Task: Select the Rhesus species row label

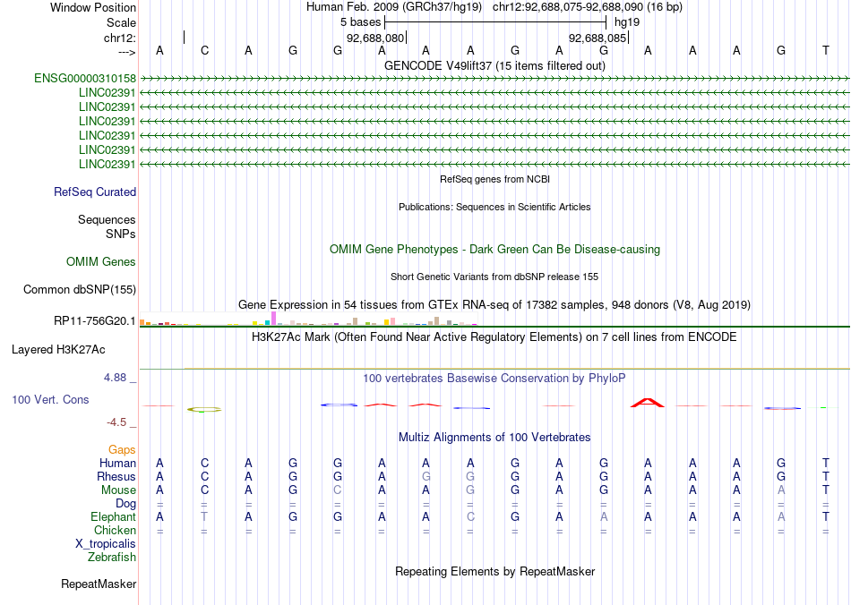Action: 116,476
